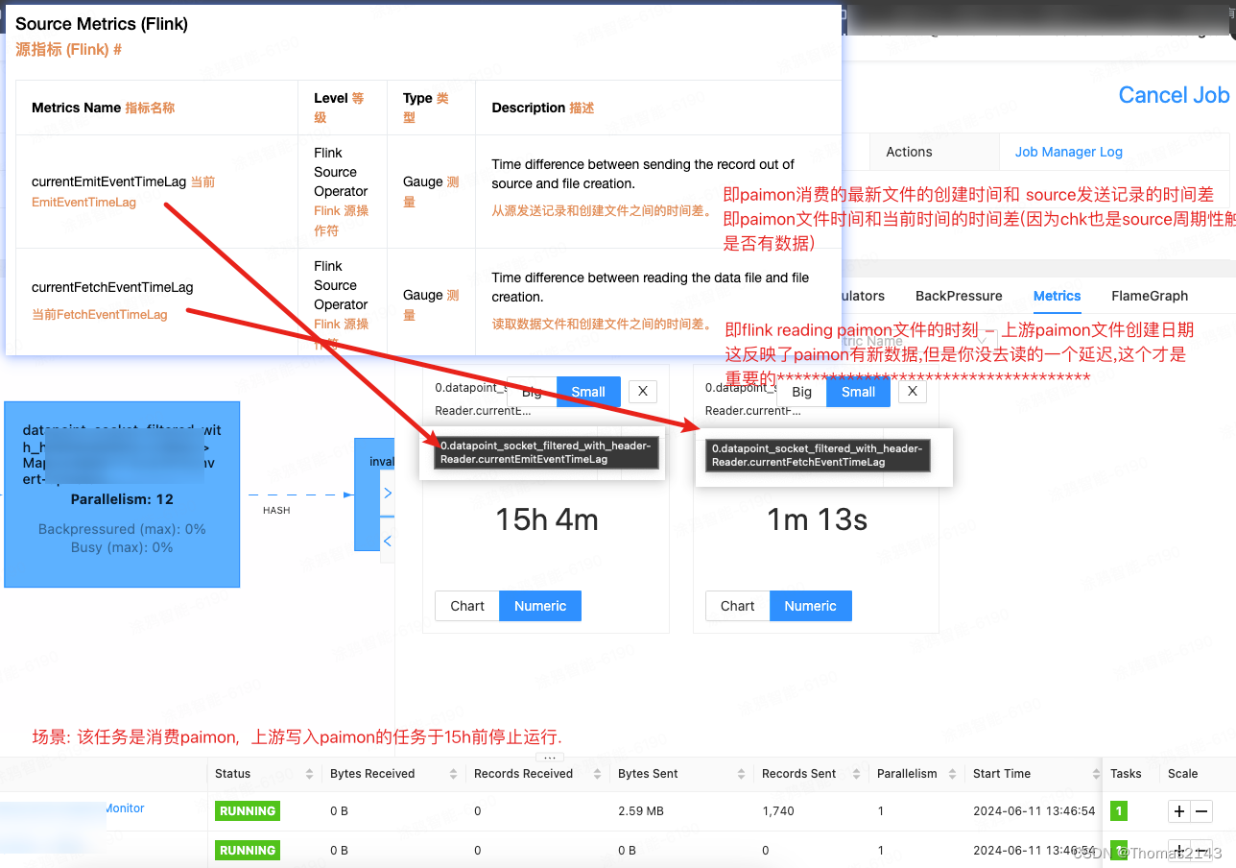1236x868 pixels.
Task: Sort the table by Parallelism
Action: 951,773
